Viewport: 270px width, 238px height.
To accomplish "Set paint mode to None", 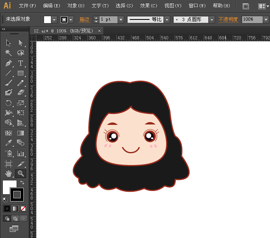I will coord(23,208).
